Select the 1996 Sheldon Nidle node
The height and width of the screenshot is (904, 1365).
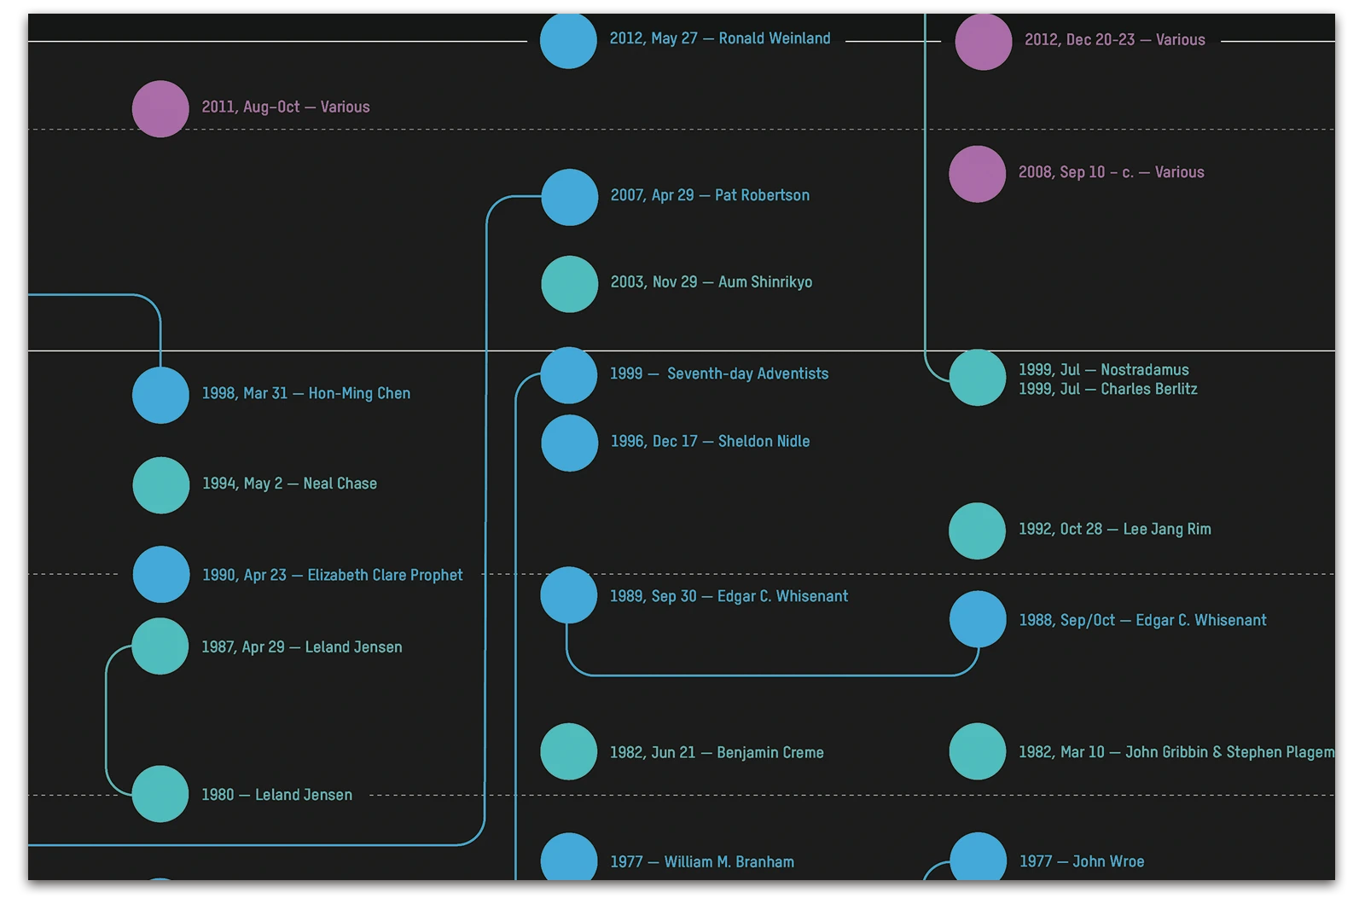(x=569, y=443)
